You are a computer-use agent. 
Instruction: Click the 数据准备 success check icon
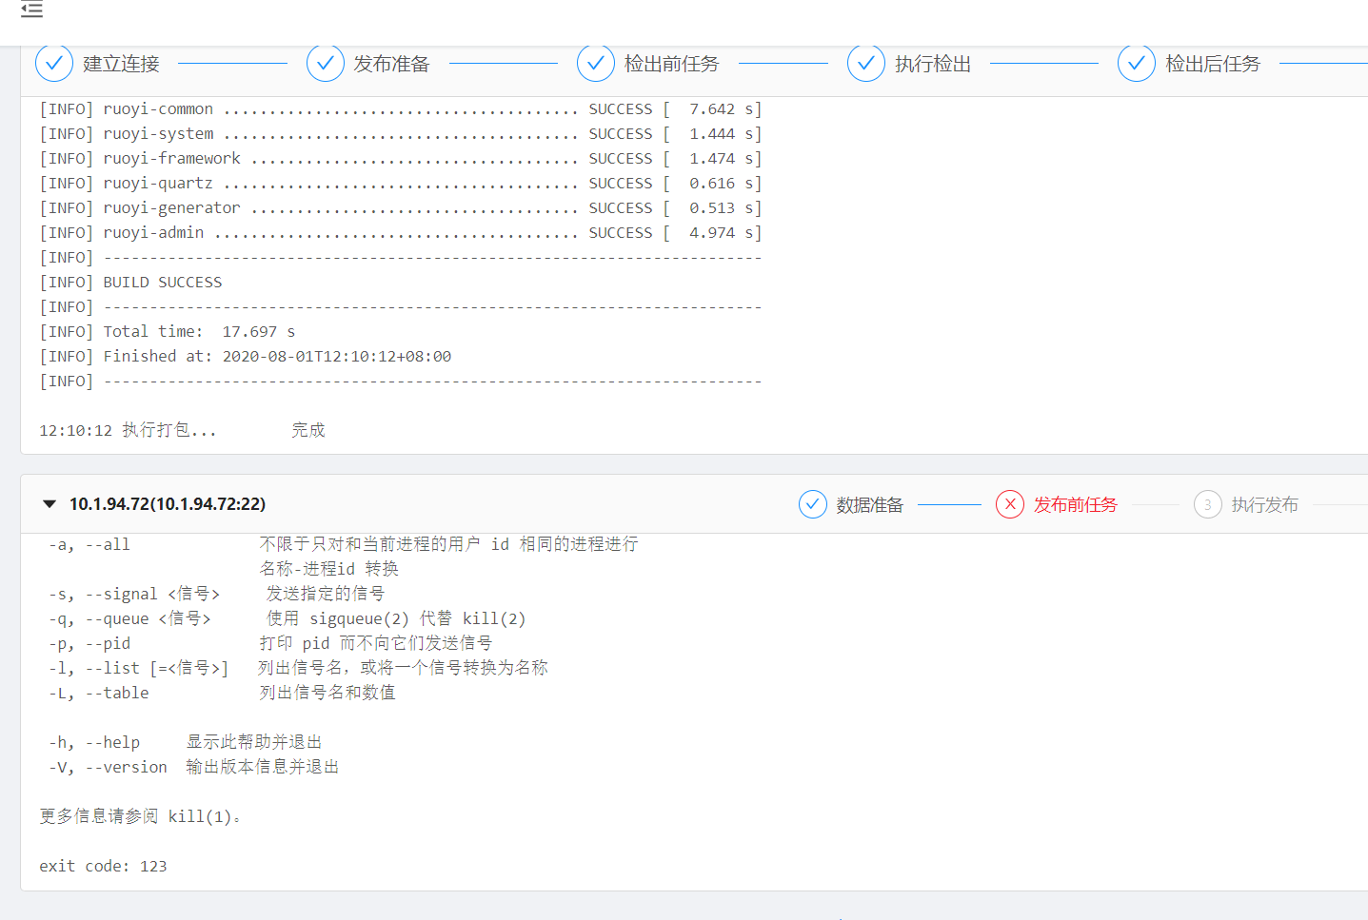pos(812,504)
